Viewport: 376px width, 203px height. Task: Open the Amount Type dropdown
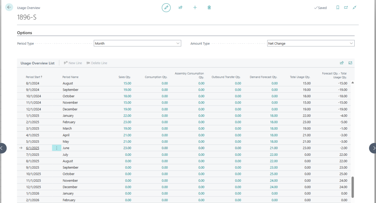[311, 44]
